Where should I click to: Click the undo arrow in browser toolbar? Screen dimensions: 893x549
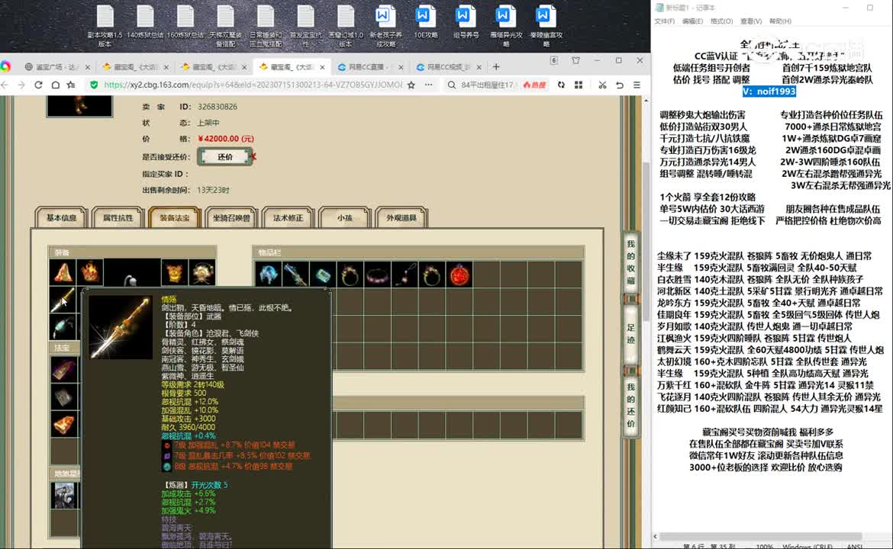point(620,85)
